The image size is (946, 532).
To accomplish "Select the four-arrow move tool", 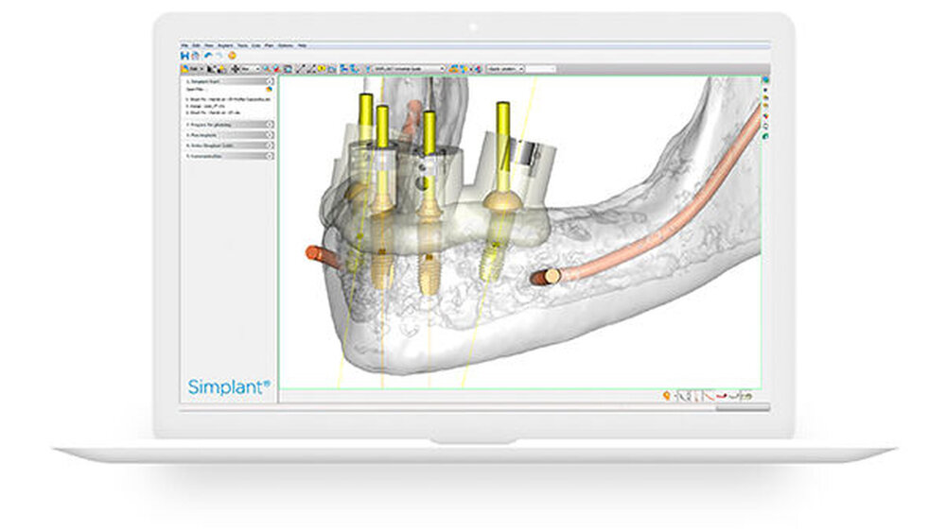I will [235, 69].
